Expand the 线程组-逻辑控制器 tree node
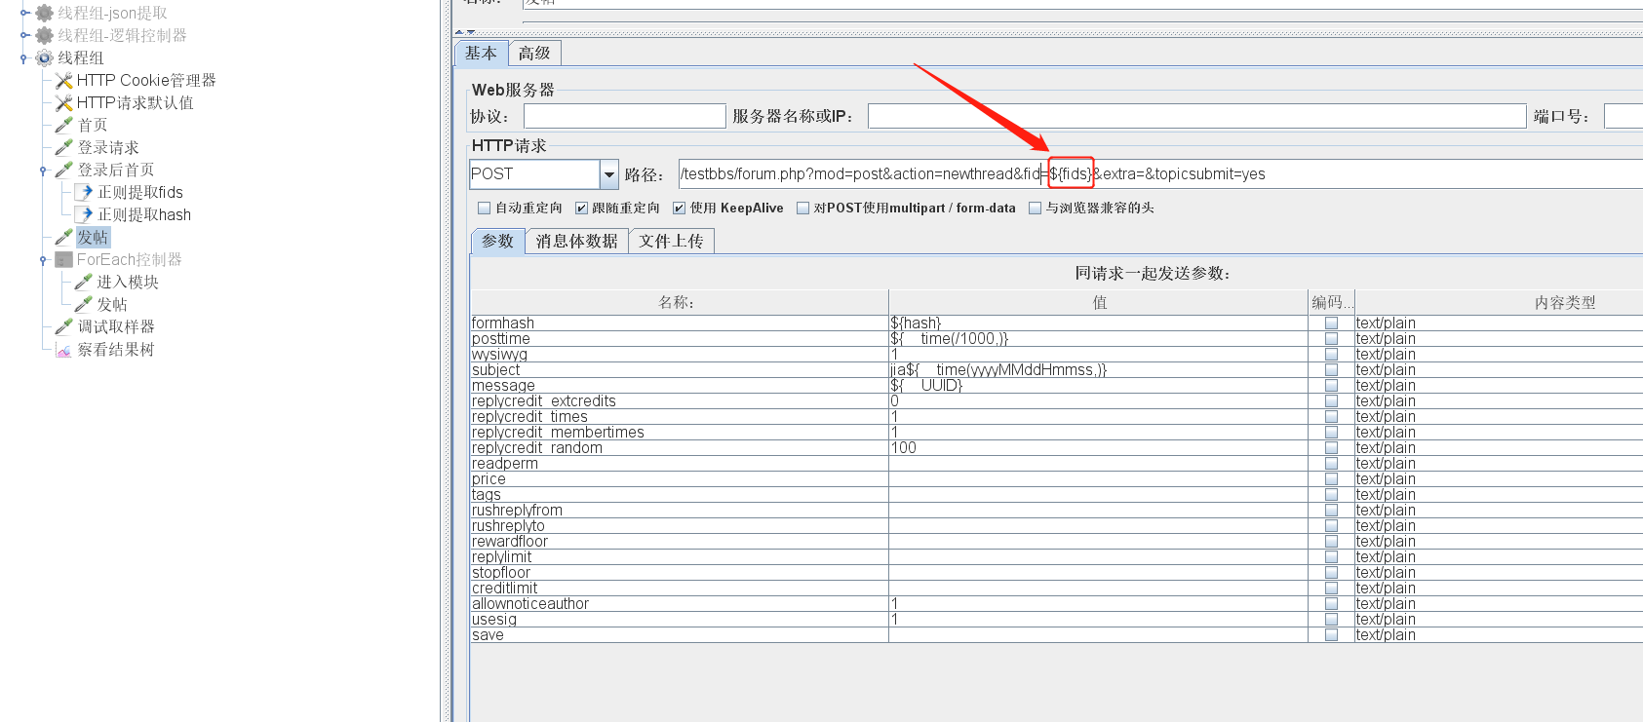 click(24, 35)
